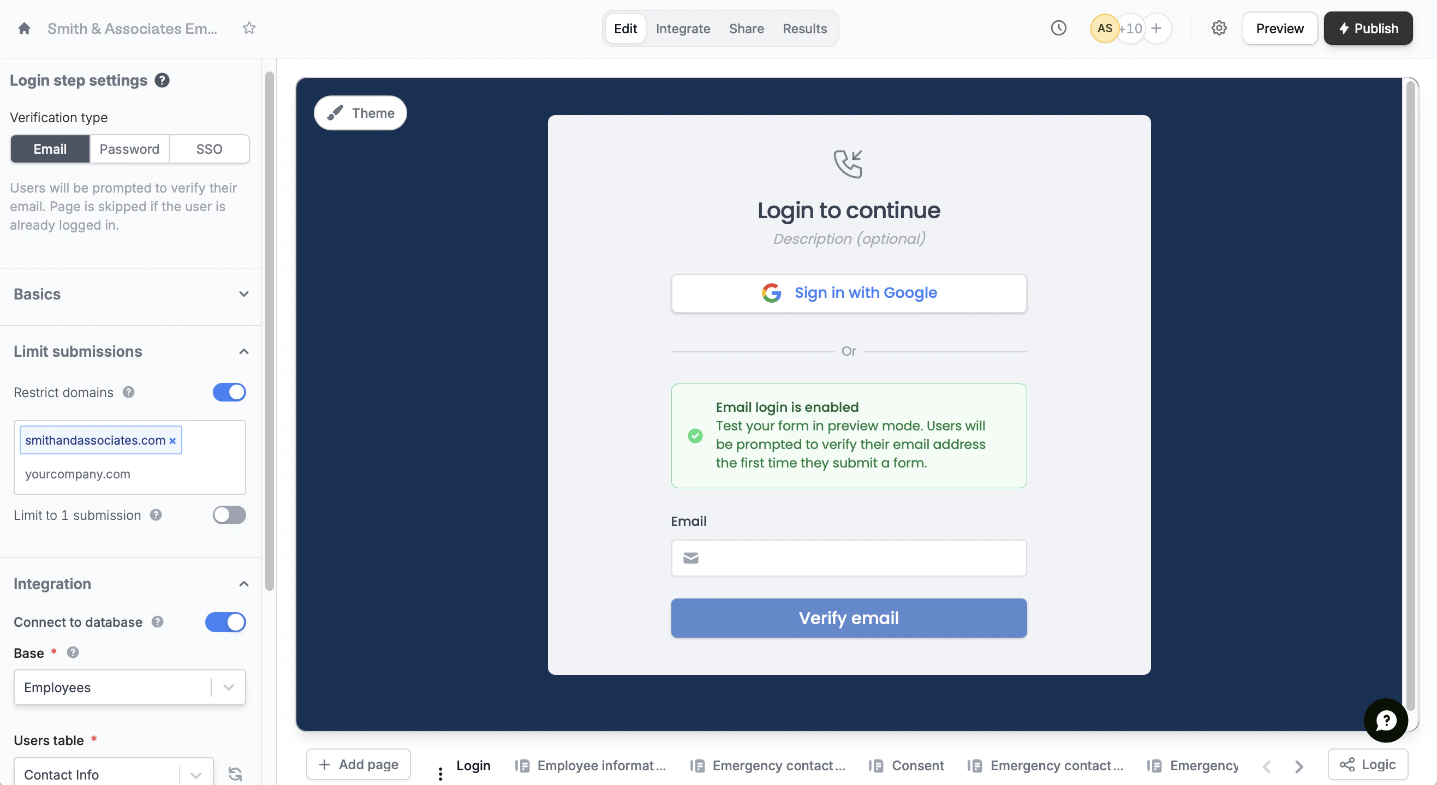The height and width of the screenshot is (785, 1437).
Task: Open the help chat bubble
Action: click(x=1386, y=720)
